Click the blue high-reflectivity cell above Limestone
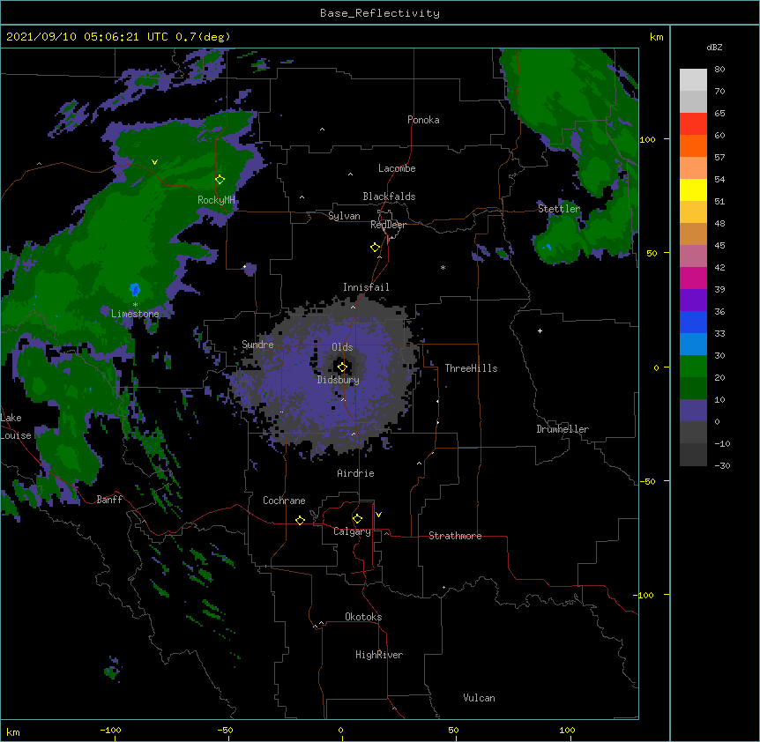Image resolution: width=760 pixels, height=742 pixels. 135,289
